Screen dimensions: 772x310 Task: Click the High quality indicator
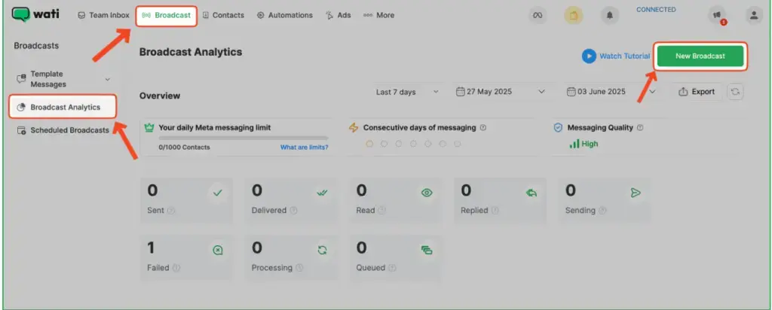click(x=584, y=144)
